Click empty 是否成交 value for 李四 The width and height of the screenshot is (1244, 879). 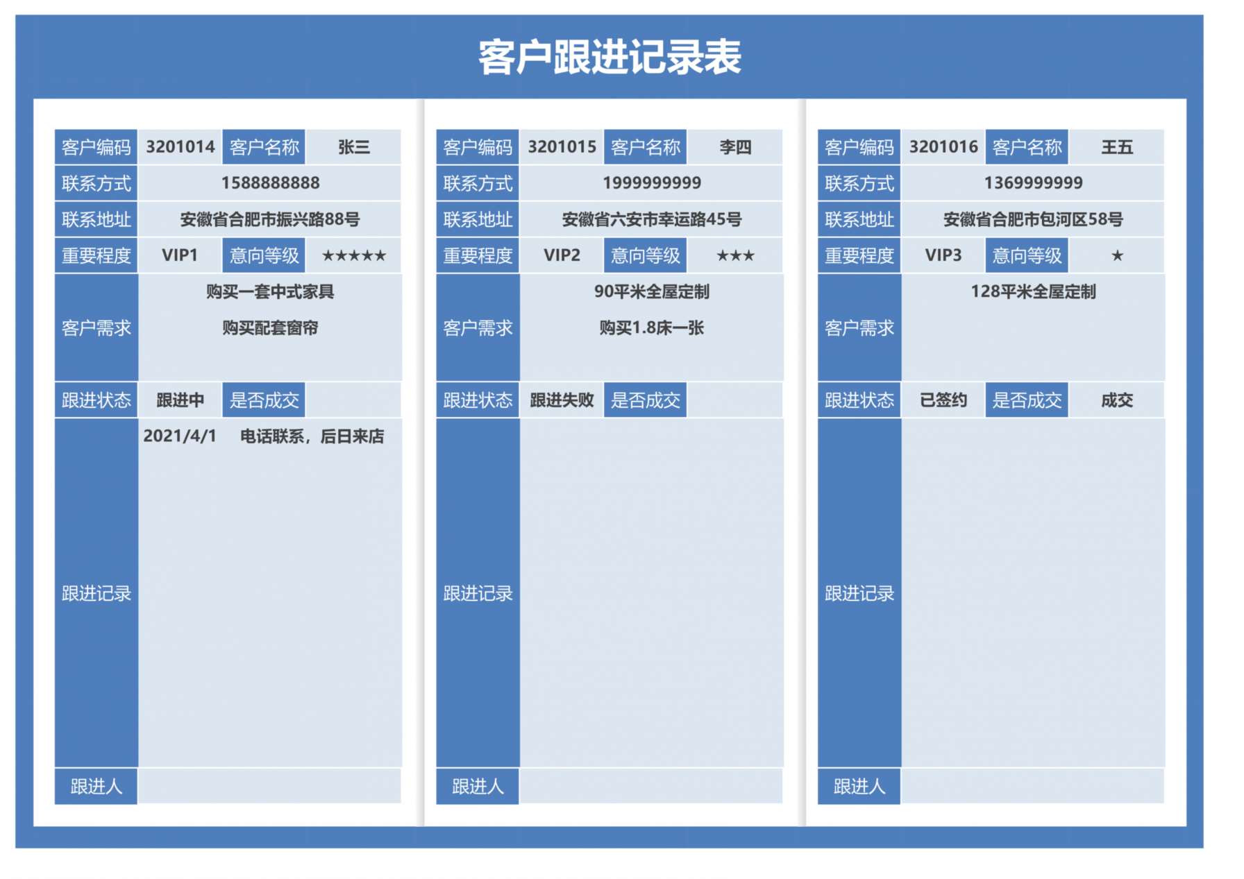(x=735, y=400)
